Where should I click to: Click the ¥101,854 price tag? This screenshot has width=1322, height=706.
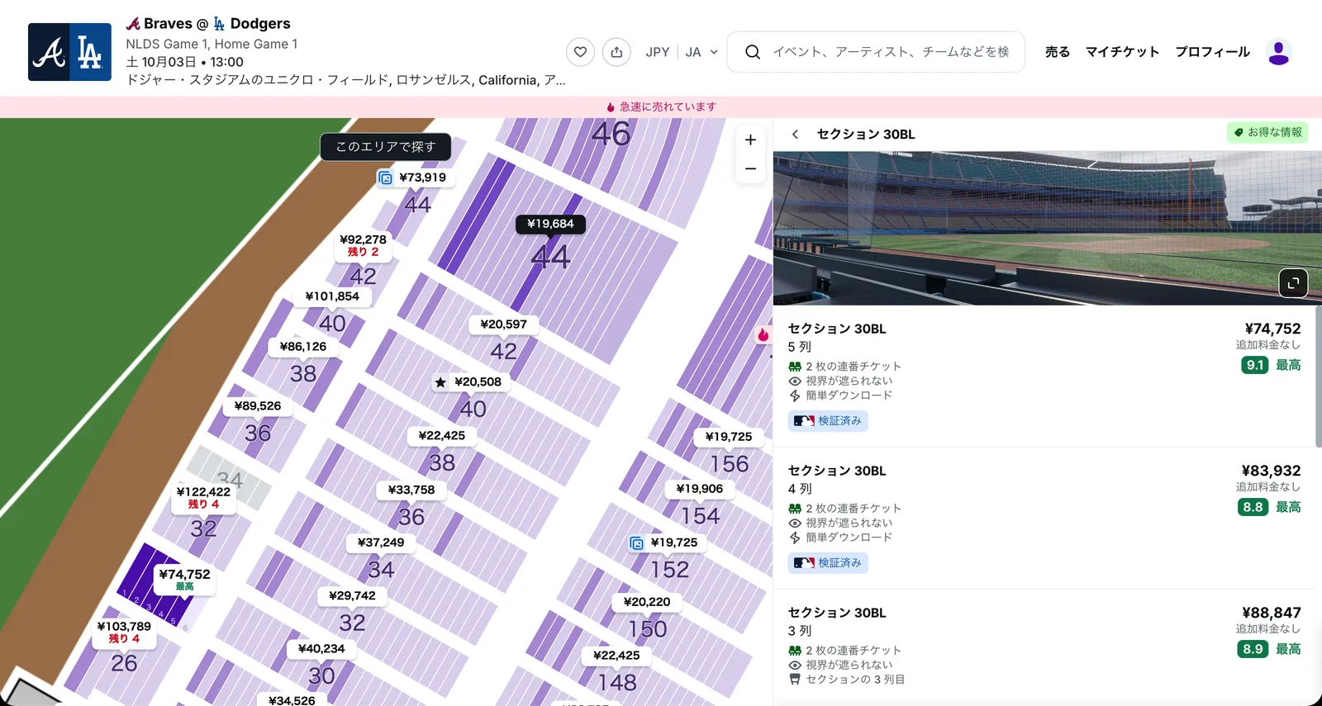click(x=332, y=296)
